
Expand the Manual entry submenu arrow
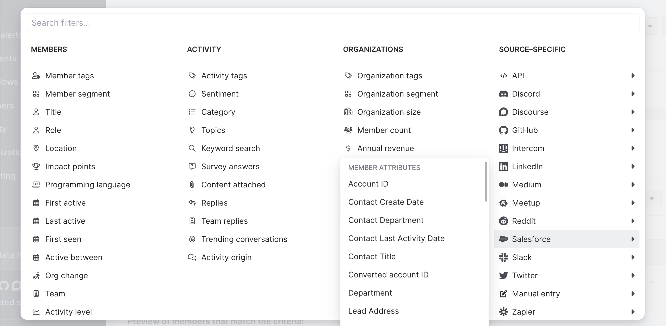click(633, 294)
